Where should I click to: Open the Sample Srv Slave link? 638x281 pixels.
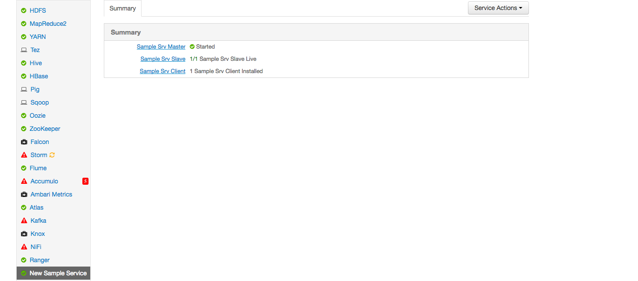click(x=163, y=59)
